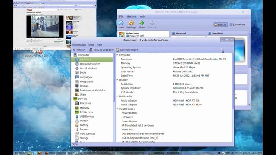Open the Machine menu in VirtualBox
The image size is (276, 155).
point(131,16)
